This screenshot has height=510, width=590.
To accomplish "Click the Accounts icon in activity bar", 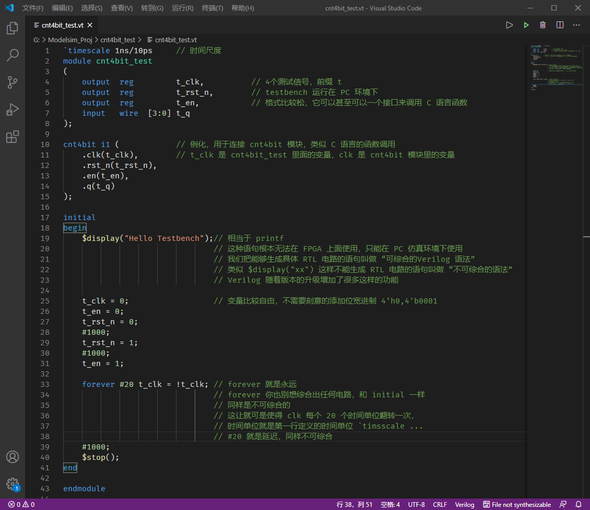I will pyautogui.click(x=13, y=457).
